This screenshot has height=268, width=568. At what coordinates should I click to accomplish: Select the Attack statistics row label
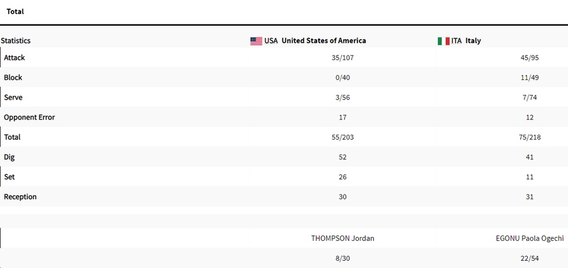[15, 58]
